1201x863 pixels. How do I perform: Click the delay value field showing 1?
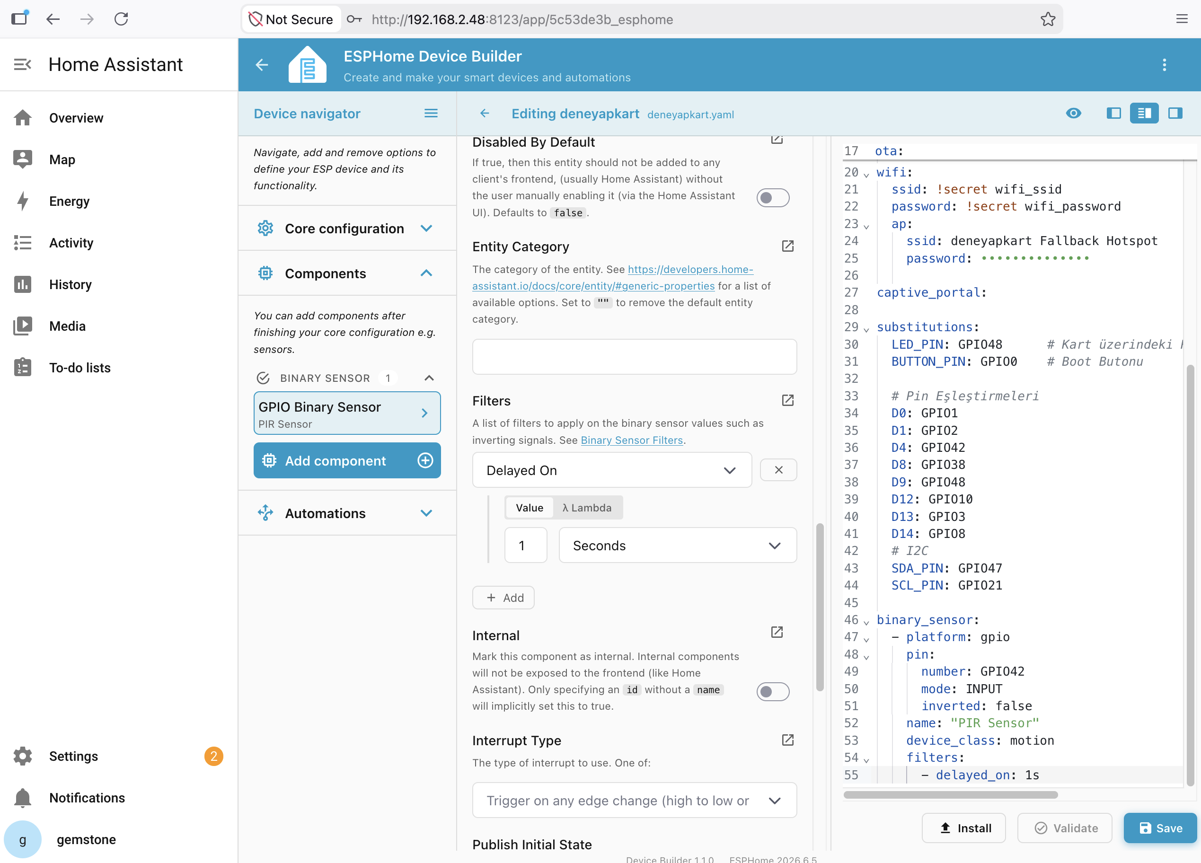(525, 546)
